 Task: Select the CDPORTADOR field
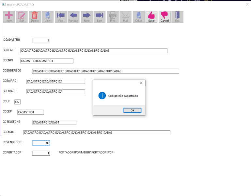pos(41,153)
